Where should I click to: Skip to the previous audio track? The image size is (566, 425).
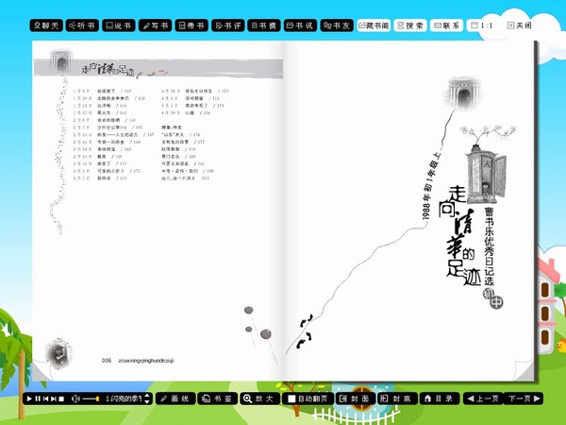point(46,399)
